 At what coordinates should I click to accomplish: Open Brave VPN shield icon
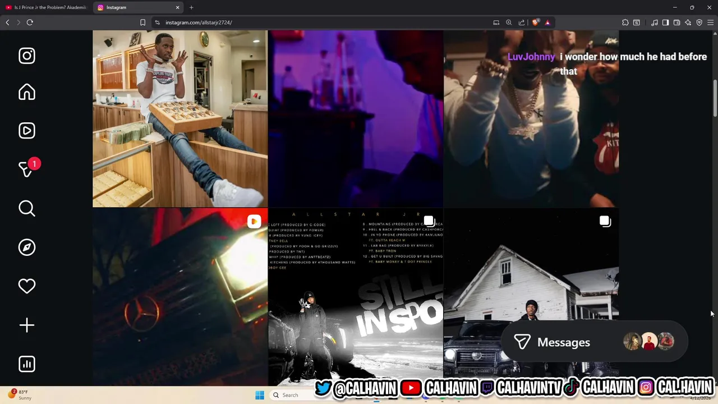[699, 22]
